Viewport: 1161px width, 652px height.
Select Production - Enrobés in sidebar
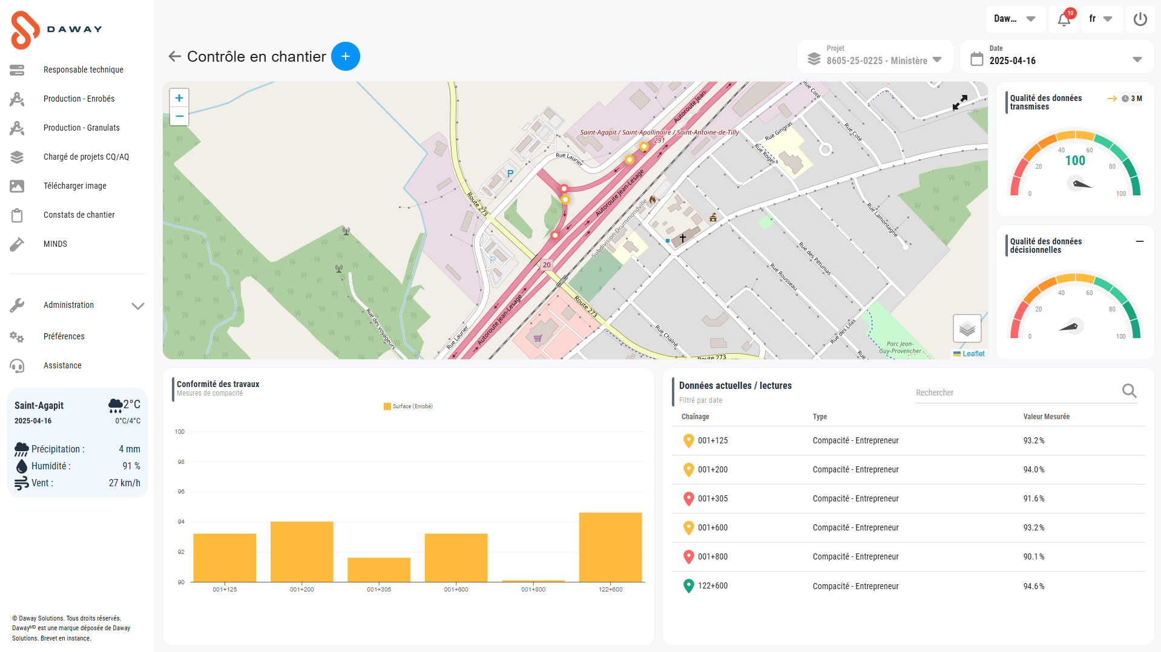click(79, 99)
